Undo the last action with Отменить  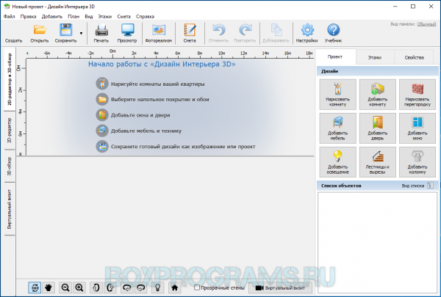218,33
